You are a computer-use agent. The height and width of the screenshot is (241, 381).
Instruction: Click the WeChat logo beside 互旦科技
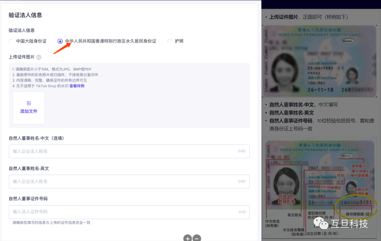321,223
